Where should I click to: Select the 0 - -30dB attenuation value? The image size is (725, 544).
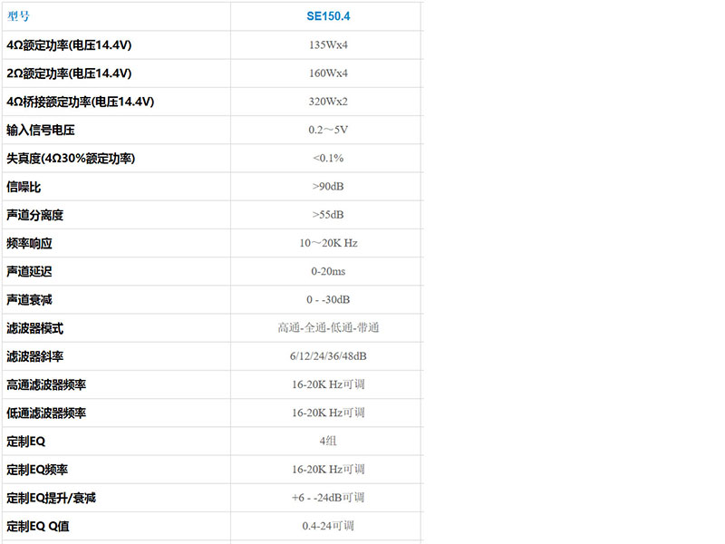point(328,299)
